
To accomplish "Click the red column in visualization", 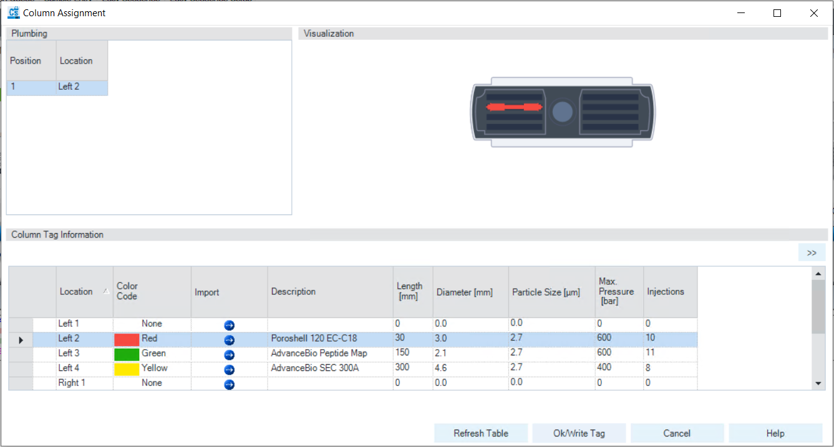I will (513, 107).
